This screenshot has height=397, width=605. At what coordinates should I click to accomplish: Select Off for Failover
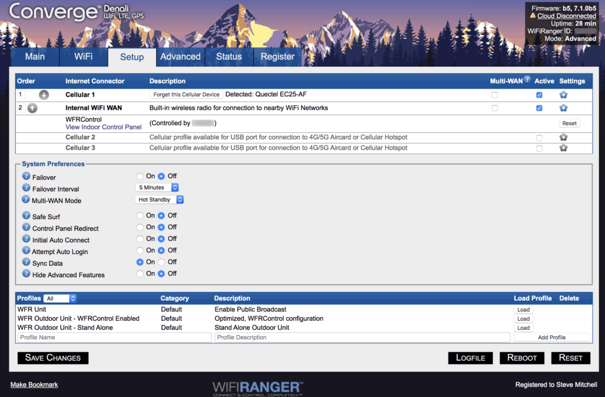click(x=161, y=176)
